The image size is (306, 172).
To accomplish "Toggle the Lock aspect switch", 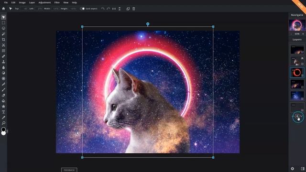I will [83, 9].
